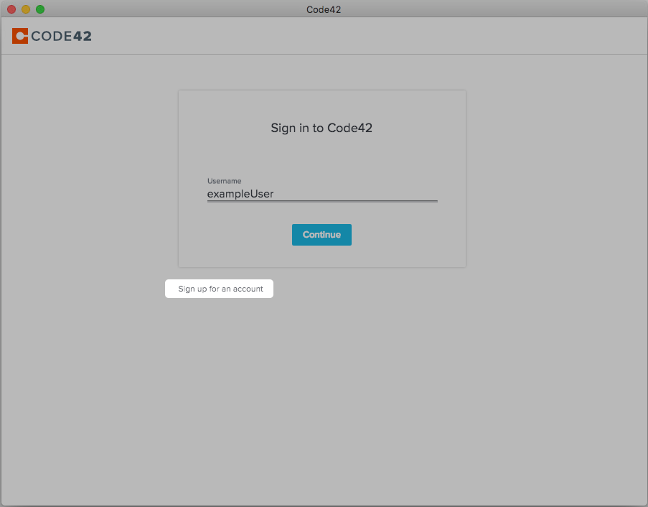Screen dimensions: 648x507
Task: Click the Code42 title in the title bar
Action: pyautogui.click(x=324, y=9)
